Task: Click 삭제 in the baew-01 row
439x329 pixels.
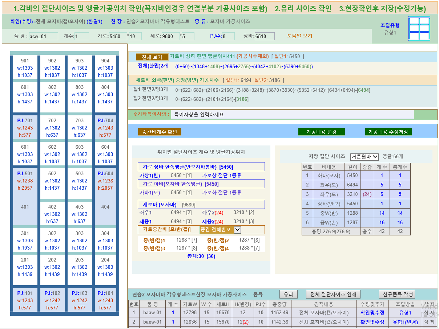Action: point(429,322)
